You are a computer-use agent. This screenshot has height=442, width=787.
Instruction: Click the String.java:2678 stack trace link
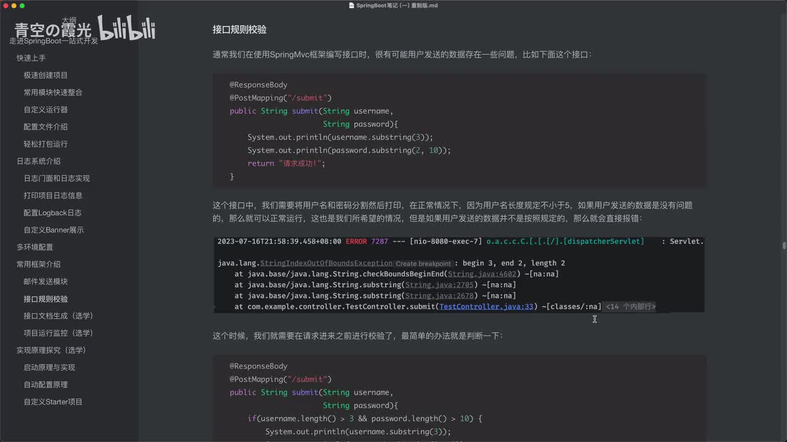click(439, 296)
